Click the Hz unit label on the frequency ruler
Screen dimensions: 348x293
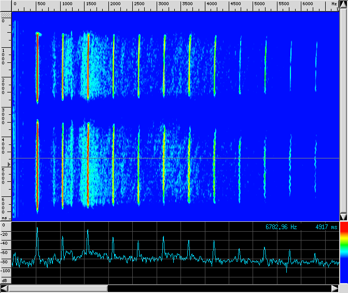tap(334, 4)
